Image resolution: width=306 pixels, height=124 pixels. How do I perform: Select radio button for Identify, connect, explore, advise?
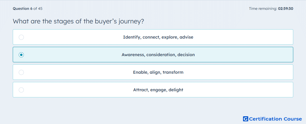[x=21, y=37]
